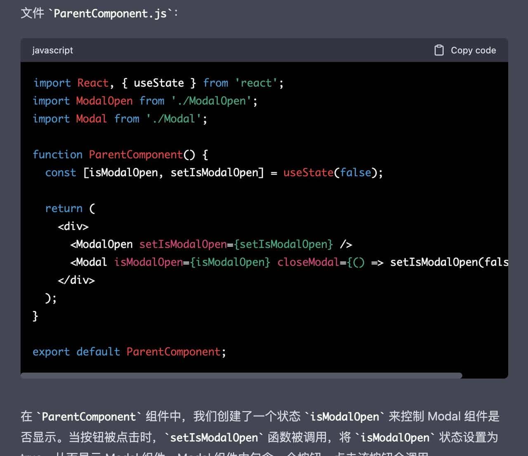The height and width of the screenshot is (456, 528).
Task: Click inline code ParentComponent in the paragraph
Action: point(89,417)
